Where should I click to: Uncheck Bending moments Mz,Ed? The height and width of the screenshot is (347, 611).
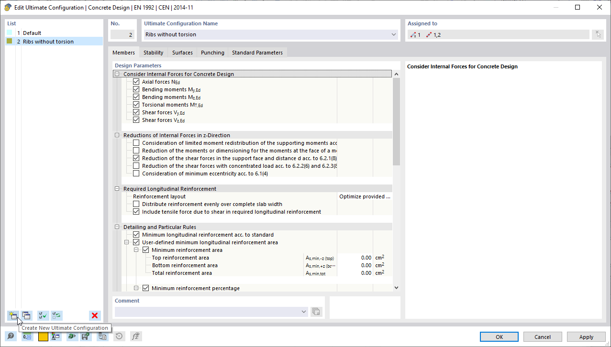point(136,97)
